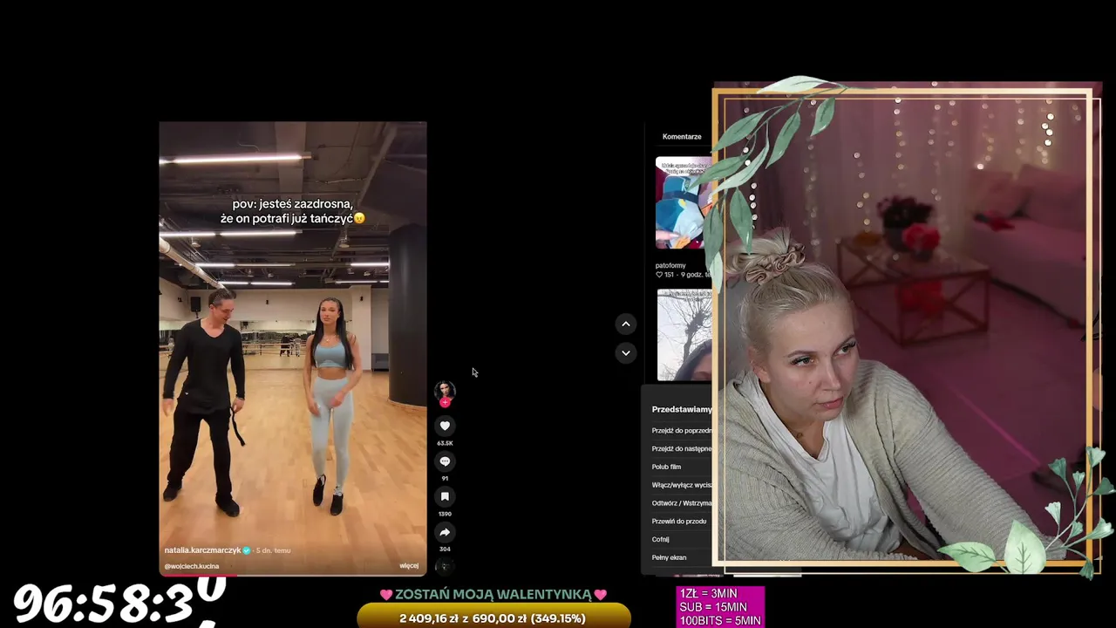
Task: Seek using the video progress bar
Action: [293, 575]
